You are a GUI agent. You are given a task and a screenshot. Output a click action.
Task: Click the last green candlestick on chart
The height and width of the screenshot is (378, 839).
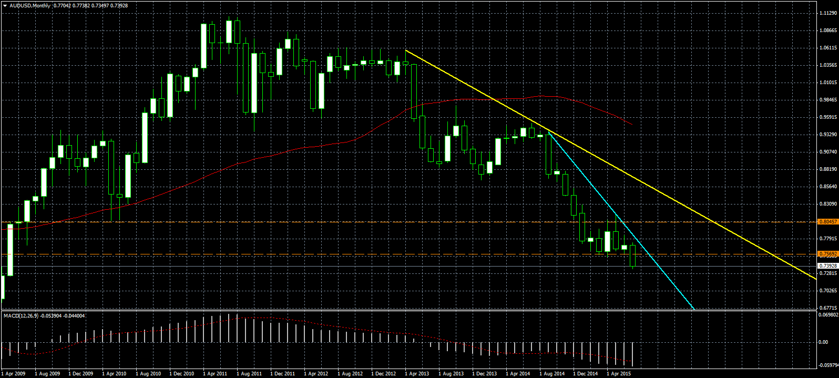(632, 256)
